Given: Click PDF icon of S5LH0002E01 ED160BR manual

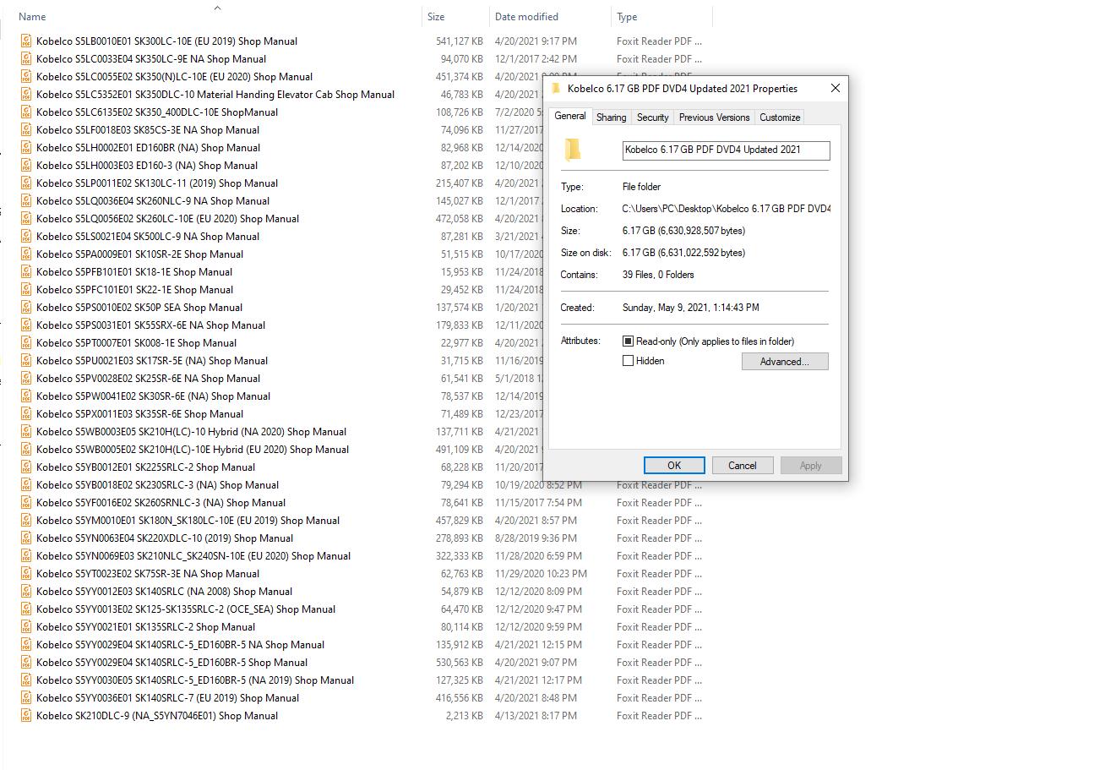Looking at the screenshot, I should 26,147.
